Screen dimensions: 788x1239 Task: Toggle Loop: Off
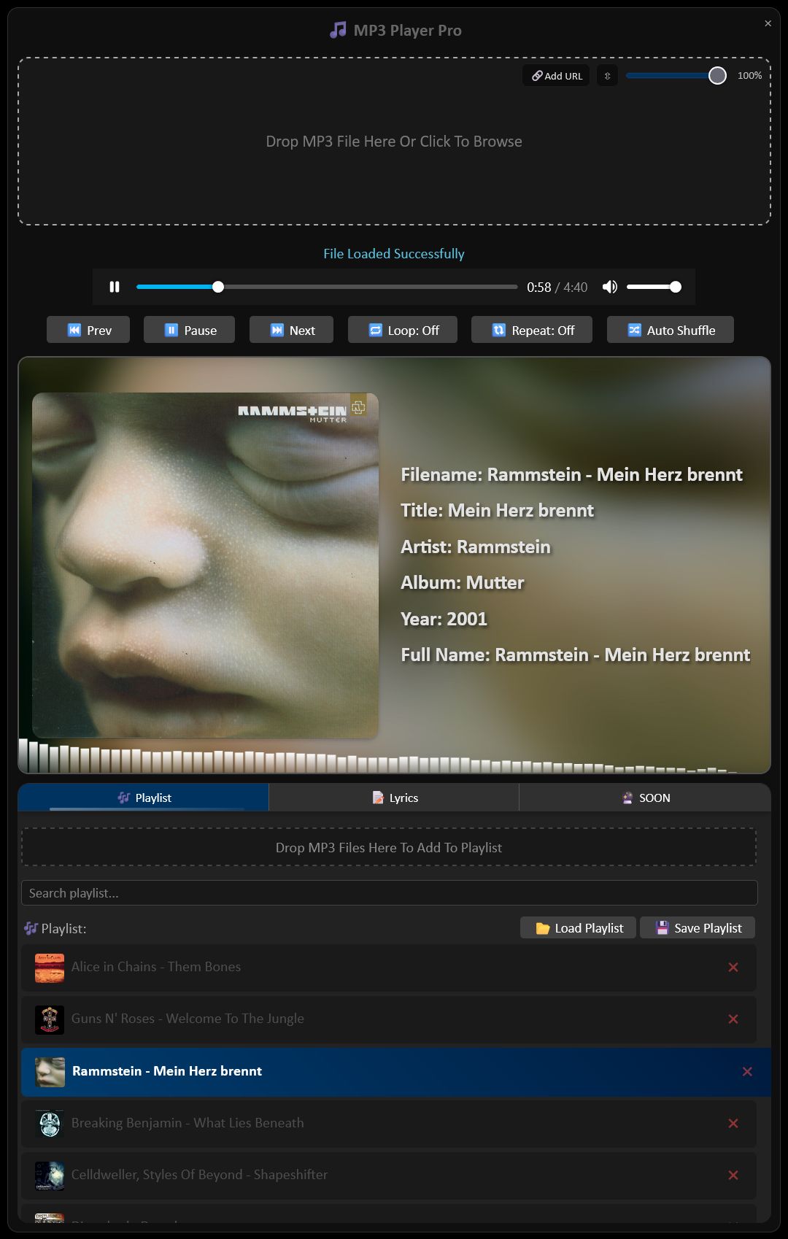403,330
